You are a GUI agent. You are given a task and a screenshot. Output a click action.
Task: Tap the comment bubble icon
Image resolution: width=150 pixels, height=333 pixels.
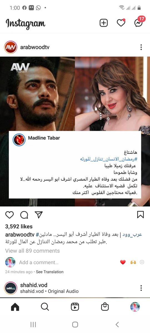tap(24, 215)
